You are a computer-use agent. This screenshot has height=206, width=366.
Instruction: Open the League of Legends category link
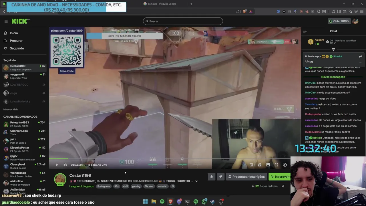[x=81, y=186]
